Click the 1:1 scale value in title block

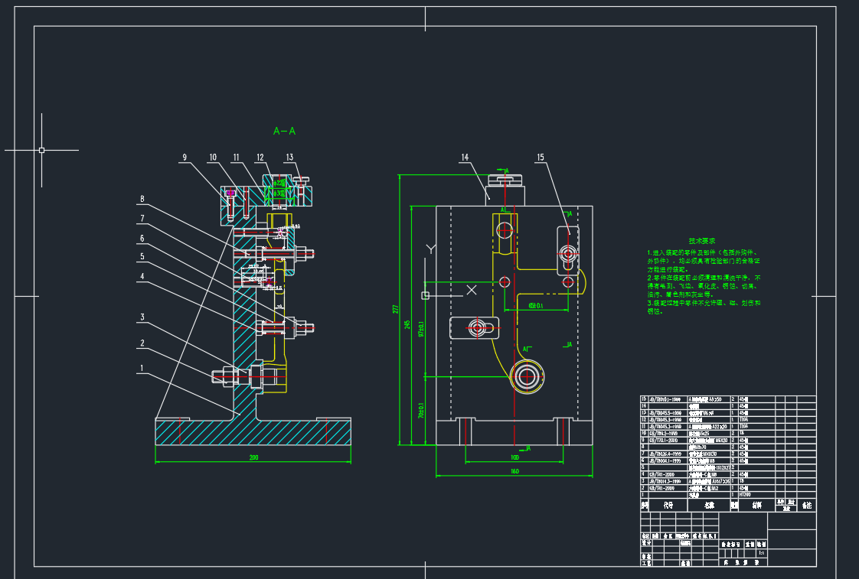[x=761, y=553]
